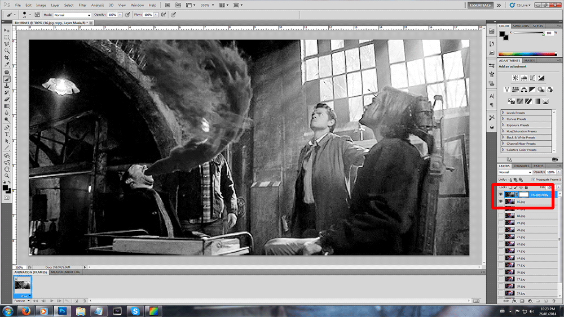Screen dimensions: 564x317
Task: Select the Brush tool in the toolbox
Action: click(x=7, y=79)
